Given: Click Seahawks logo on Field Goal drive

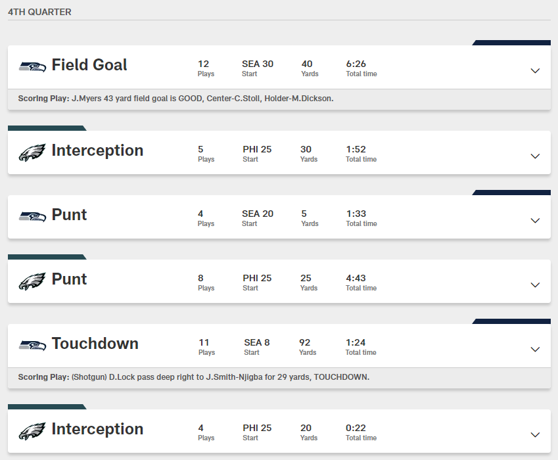Looking at the screenshot, I should click(32, 66).
